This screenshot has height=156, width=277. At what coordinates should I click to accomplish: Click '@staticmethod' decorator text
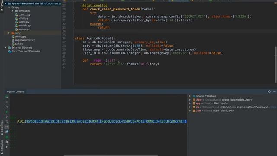tap(95, 6)
